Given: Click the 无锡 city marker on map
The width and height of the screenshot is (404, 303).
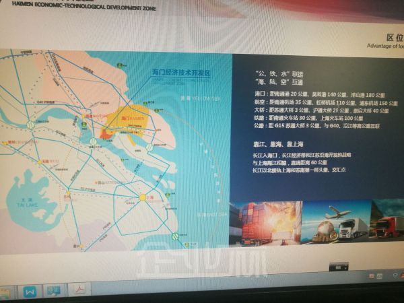Looking at the screenshot, I should 40,162.
